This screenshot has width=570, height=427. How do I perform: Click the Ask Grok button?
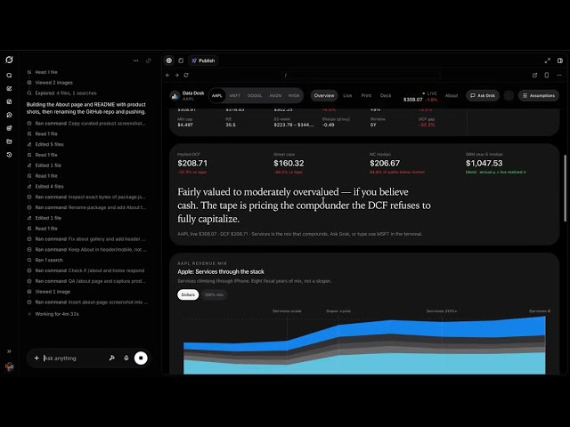483,95
